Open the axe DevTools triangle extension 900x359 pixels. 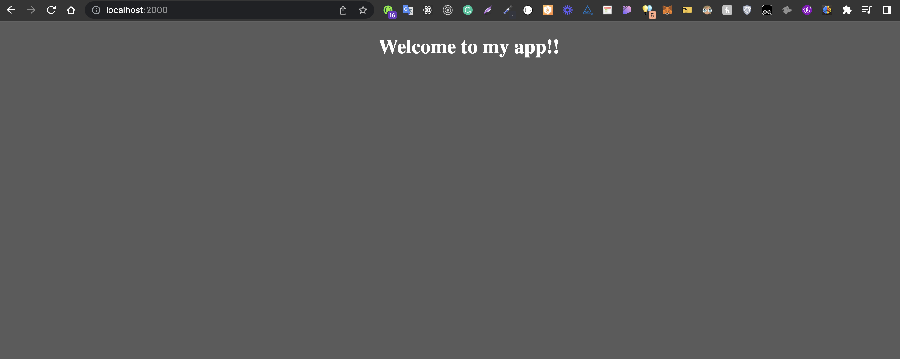click(x=587, y=10)
